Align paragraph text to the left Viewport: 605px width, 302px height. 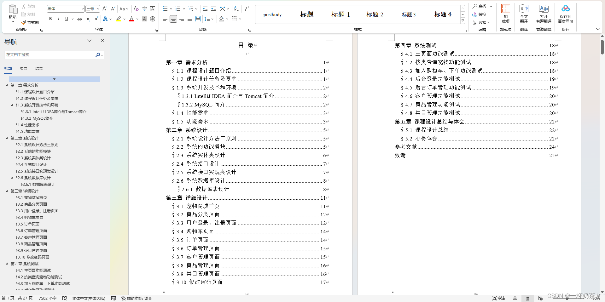coord(165,19)
